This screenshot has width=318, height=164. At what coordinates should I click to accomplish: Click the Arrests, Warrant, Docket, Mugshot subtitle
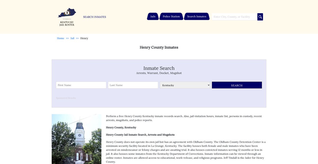159,73
